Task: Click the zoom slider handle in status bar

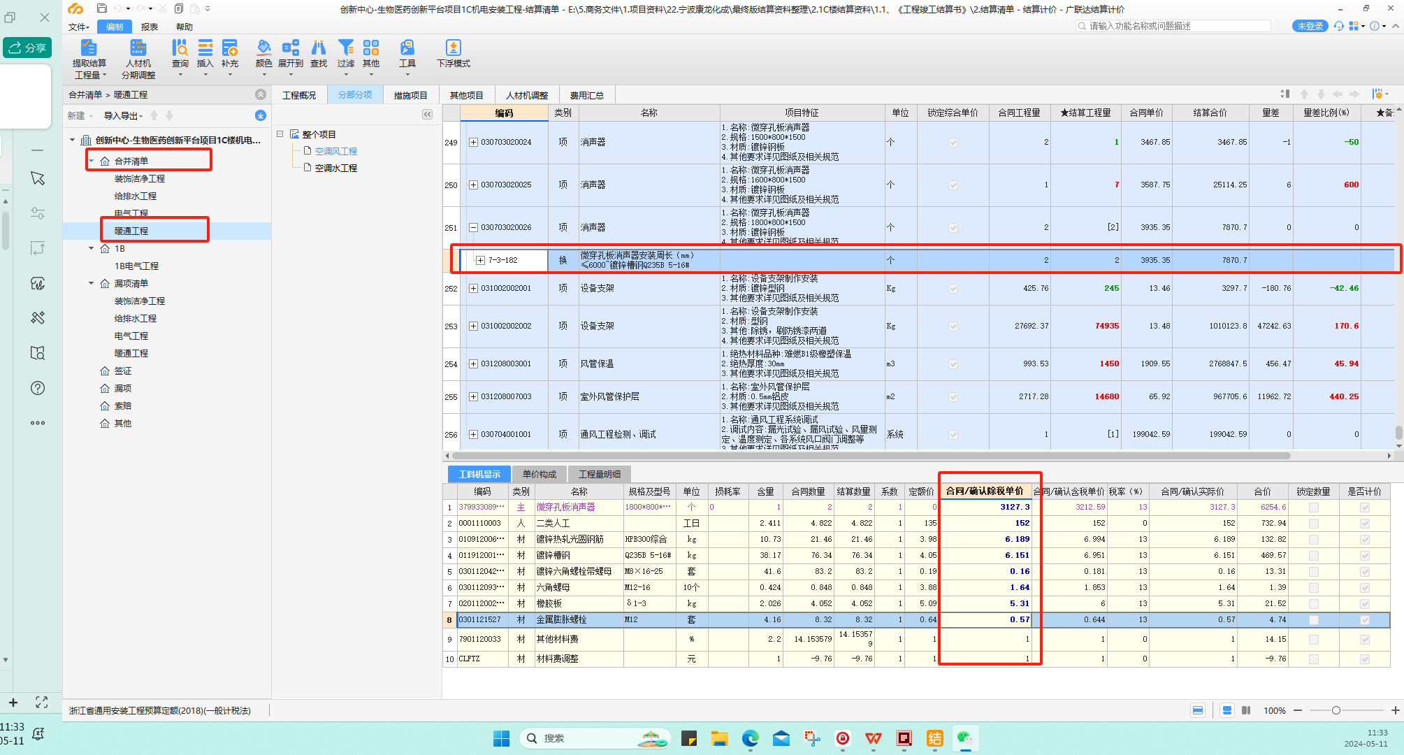Action: click(x=1336, y=710)
